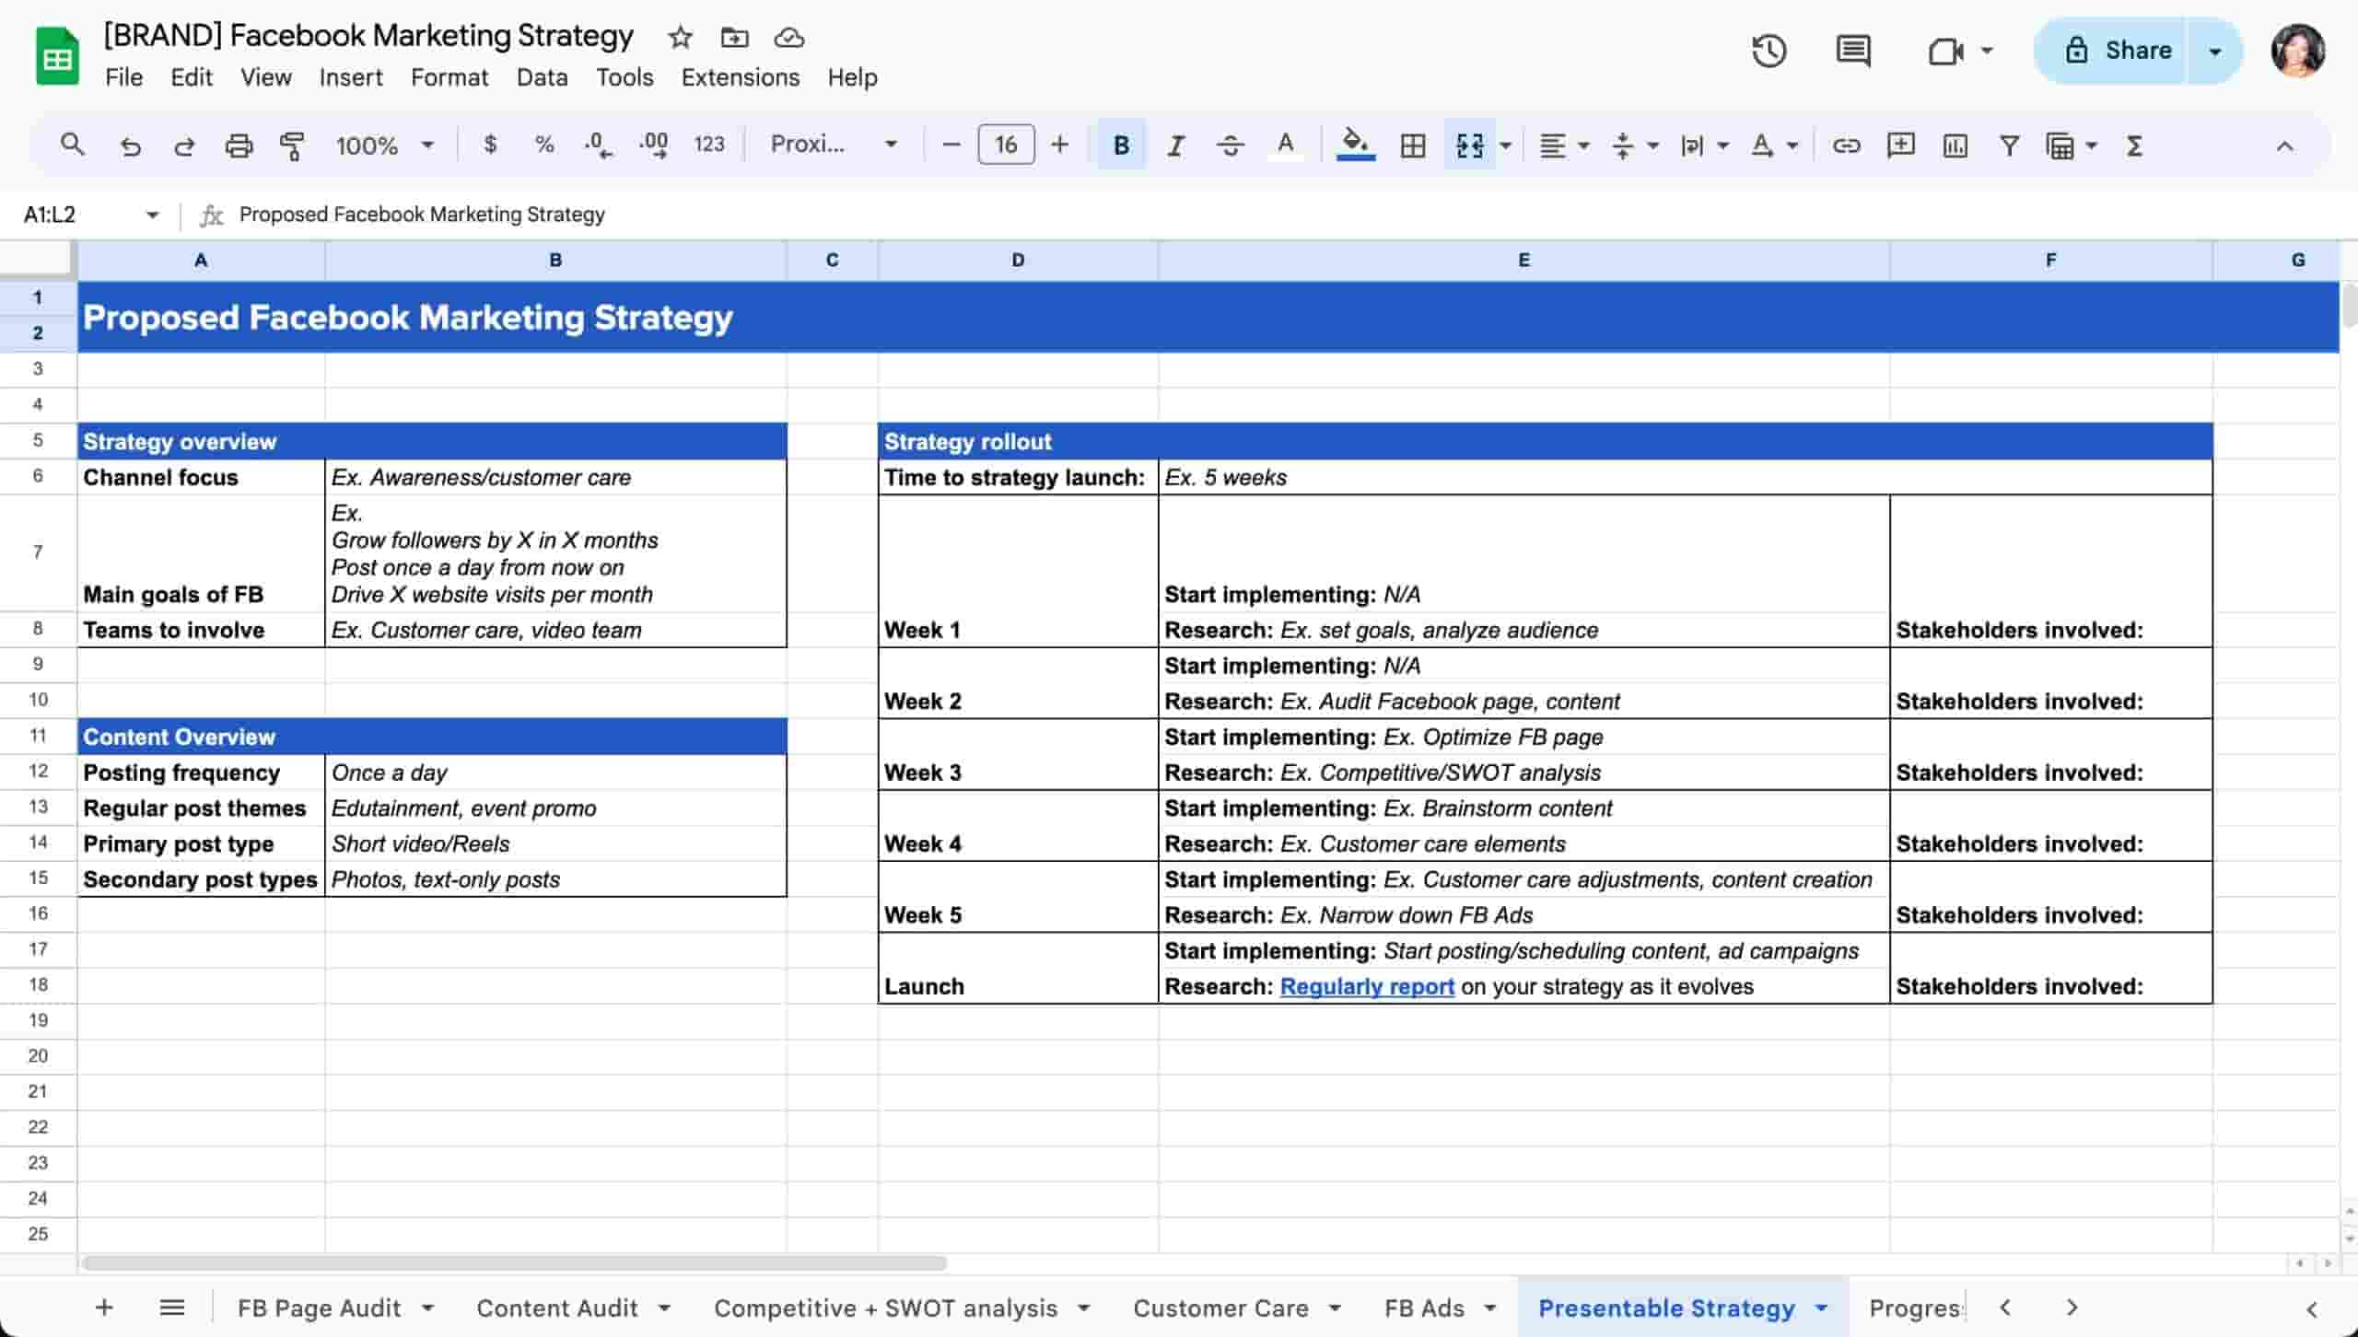2358x1337 pixels.
Task: Click the Share button
Action: pyautogui.click(x=2137, y=51)
